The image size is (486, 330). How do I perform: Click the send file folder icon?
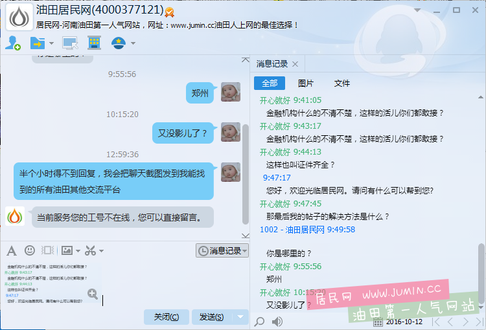[x=37, y=43]
